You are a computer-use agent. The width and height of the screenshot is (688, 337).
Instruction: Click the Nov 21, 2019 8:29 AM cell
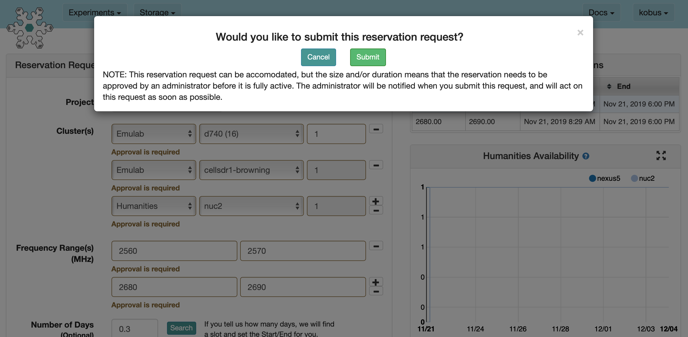coord(560,122)
